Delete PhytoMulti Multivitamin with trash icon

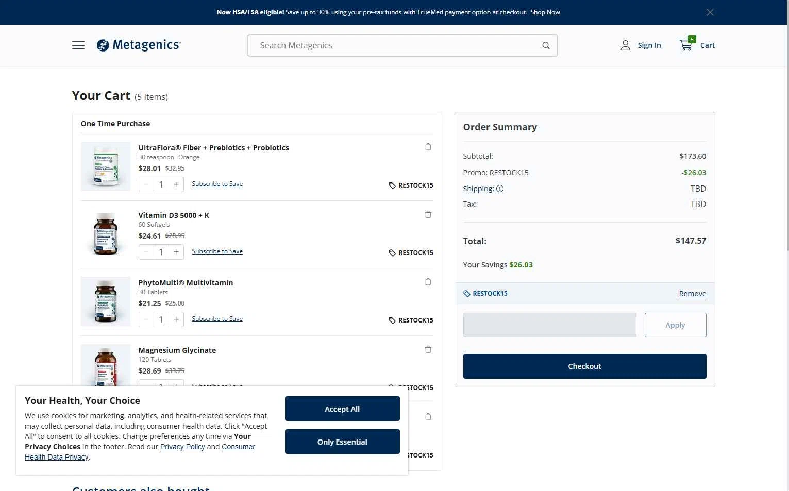(x=428, y=282)
